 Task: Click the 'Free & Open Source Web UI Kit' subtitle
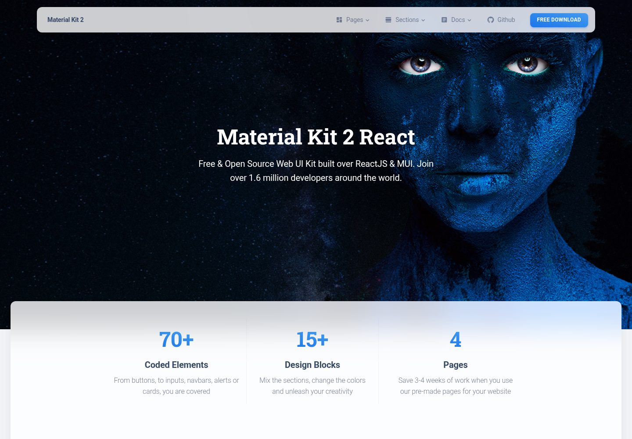pos(316,171)
